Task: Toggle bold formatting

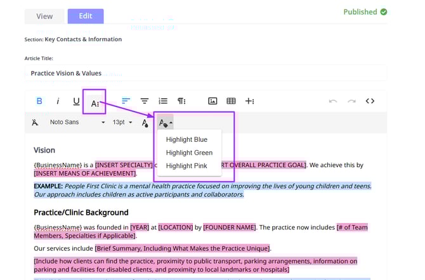Action: (x=39, y=101)
